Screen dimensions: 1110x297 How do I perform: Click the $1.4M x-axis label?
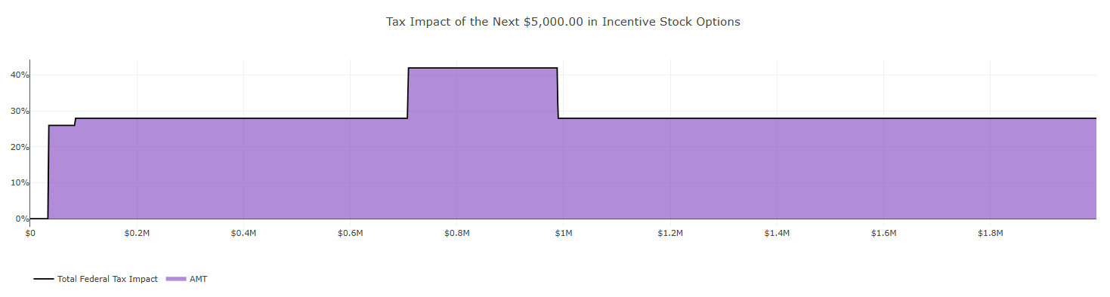pos(777,233)
